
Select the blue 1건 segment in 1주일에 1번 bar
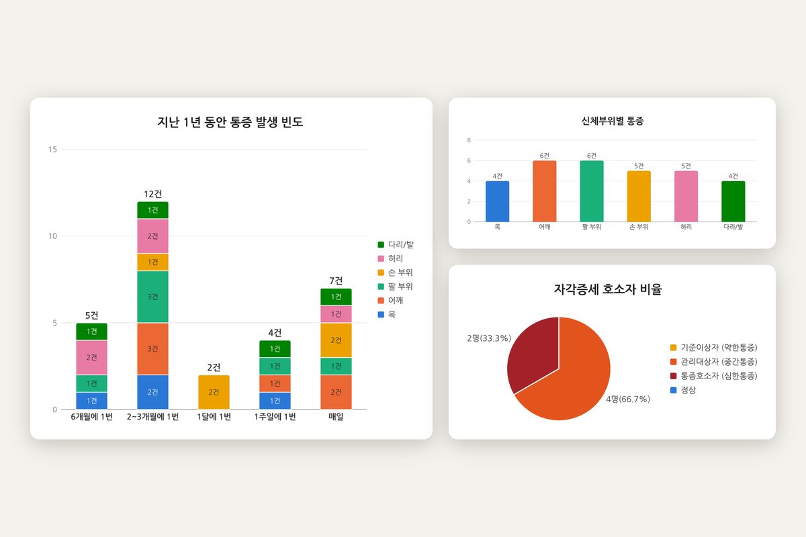[275, 401]
